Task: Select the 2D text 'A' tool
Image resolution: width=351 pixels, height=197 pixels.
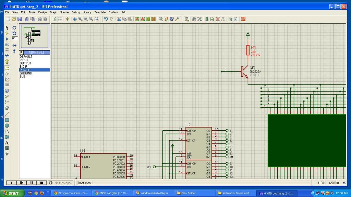Action: 7,143
